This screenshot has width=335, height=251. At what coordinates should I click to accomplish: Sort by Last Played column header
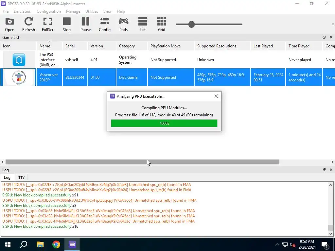pyautogui.click(x=268, y=46)
